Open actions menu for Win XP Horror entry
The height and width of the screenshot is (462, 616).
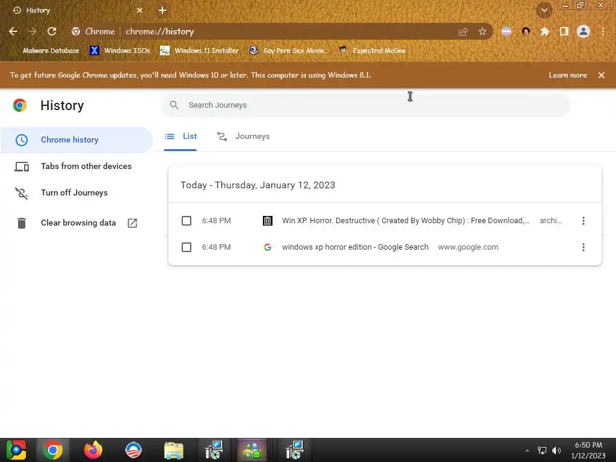point(584,221)
